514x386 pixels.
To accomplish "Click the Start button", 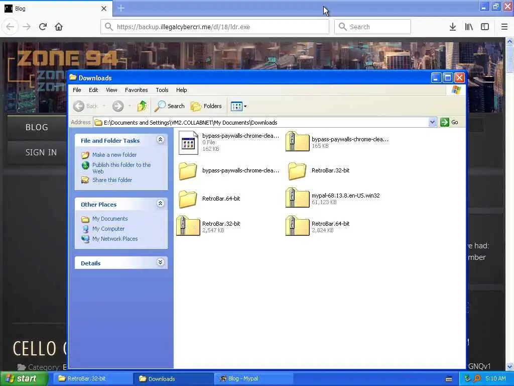I will pos(23,379).
